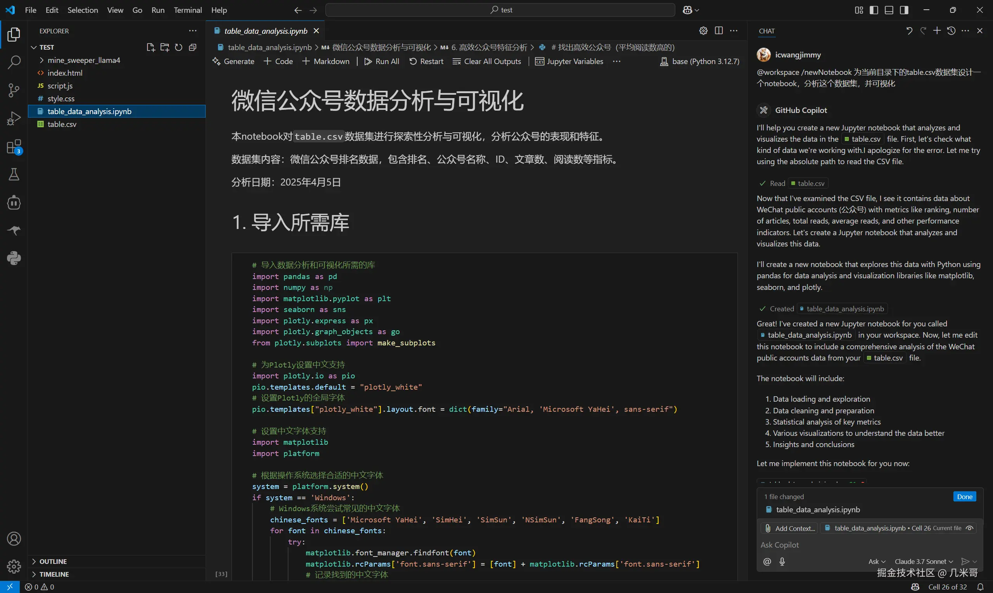Open the Terminal menu
993x593 pixels.
(187, 10)
